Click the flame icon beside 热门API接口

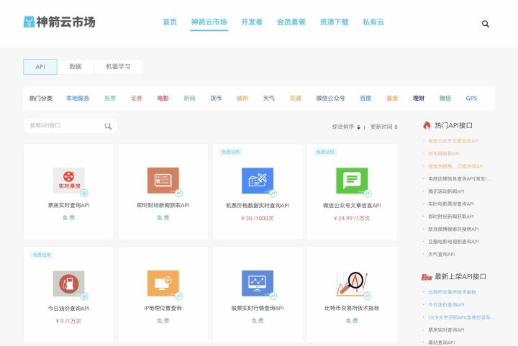(427, 125)
